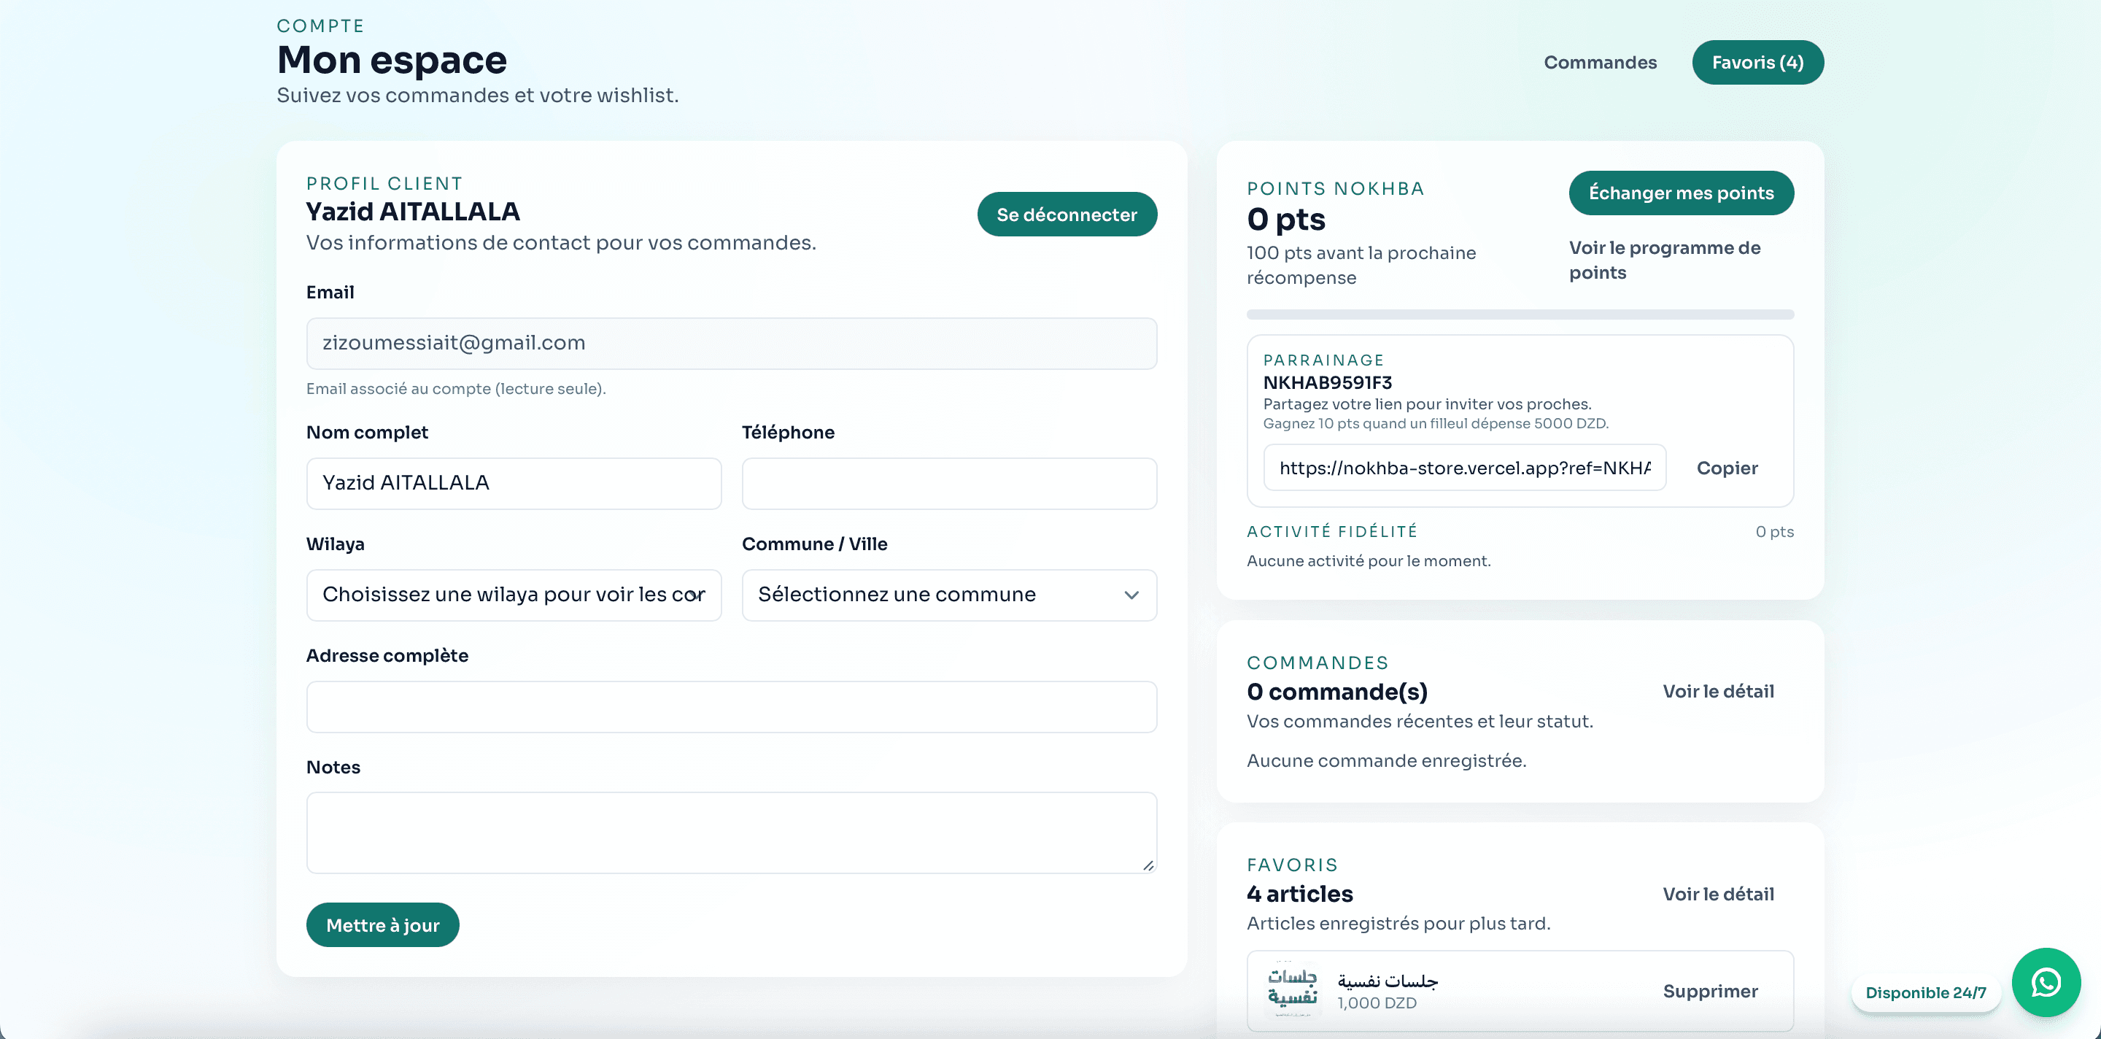Focus the Téléphone input field

[x=948, y=483]
